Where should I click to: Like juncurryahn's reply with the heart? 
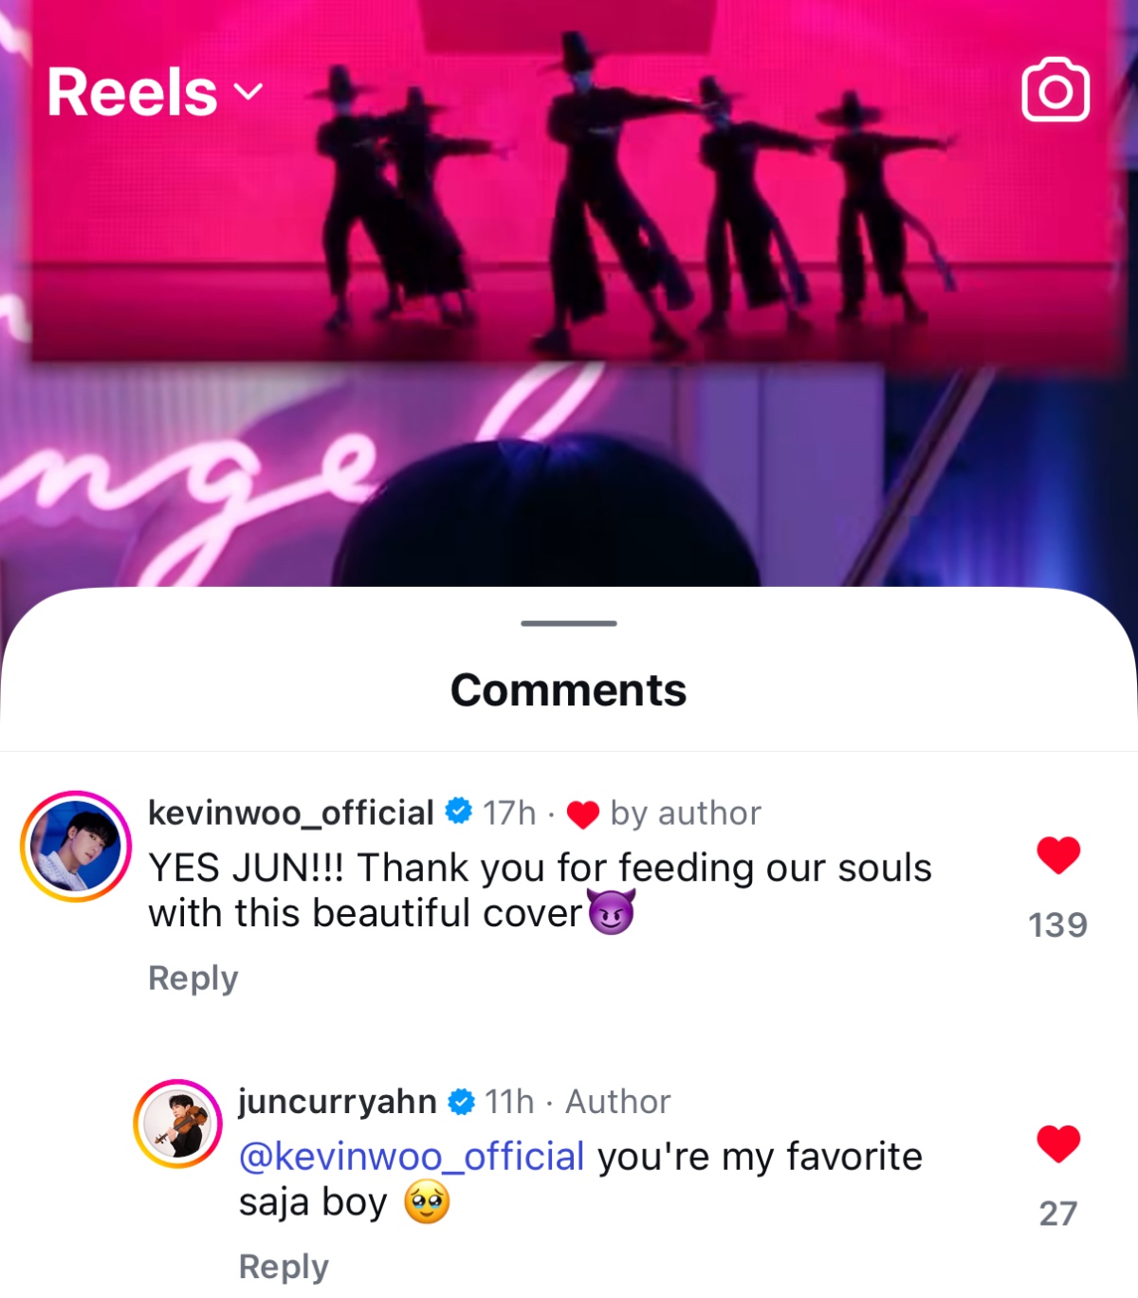point(1058,1143)
